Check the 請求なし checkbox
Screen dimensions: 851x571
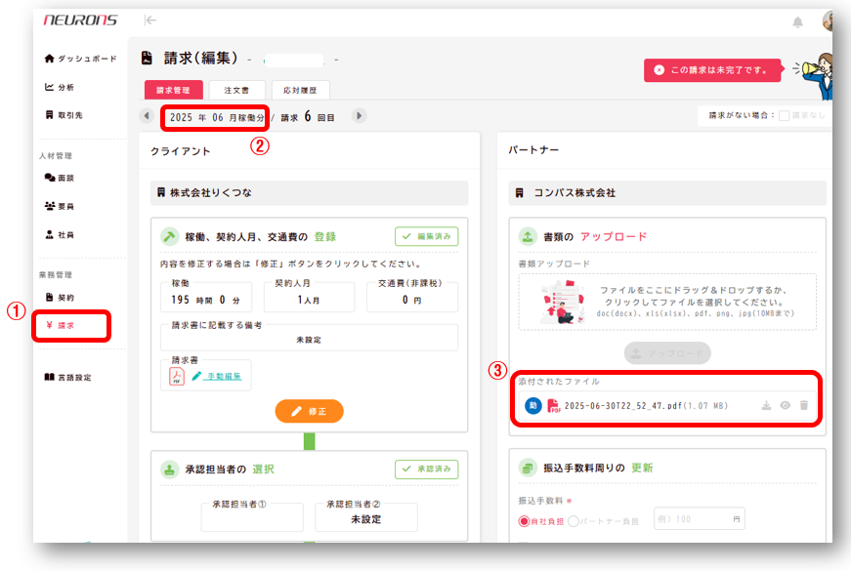point(784,115)
